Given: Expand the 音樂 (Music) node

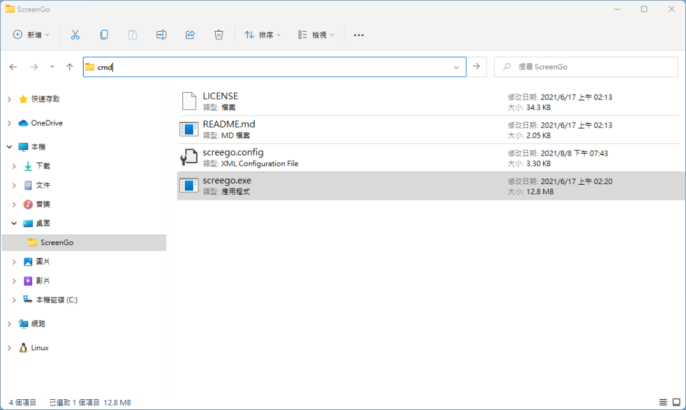Looking at the screenshot, I should (14, 204).
